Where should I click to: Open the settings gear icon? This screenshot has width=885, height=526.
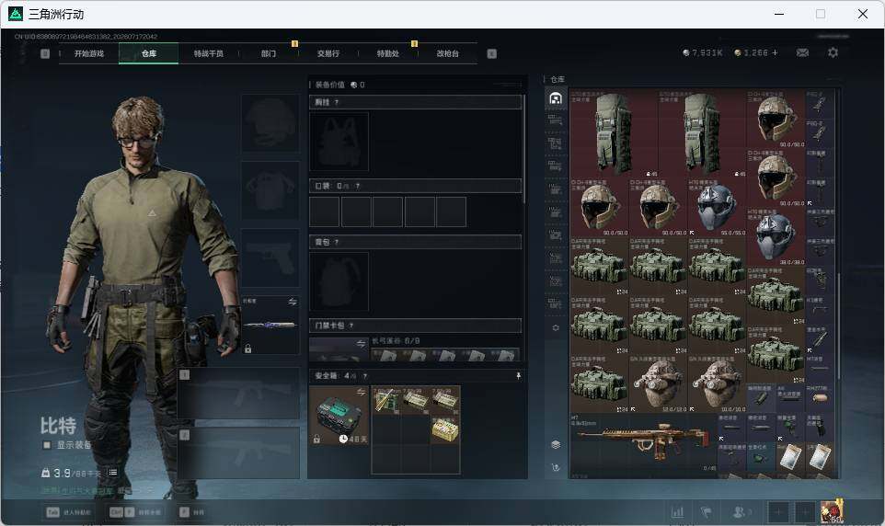[833, 52]
